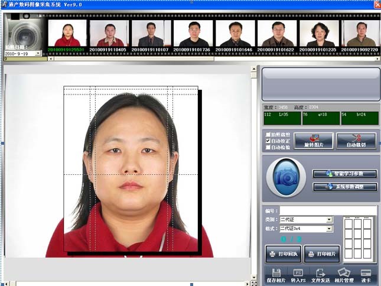Enable 拍照裁照 checkbox

click(x=268, y=135)
